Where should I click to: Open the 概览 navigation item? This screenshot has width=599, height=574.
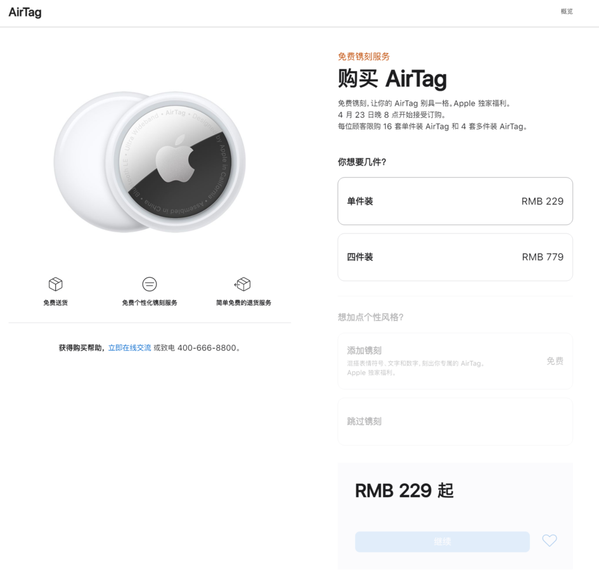tap(566, 11)
